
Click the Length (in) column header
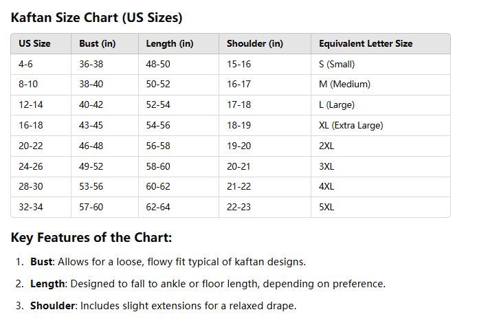coord(169,43)
